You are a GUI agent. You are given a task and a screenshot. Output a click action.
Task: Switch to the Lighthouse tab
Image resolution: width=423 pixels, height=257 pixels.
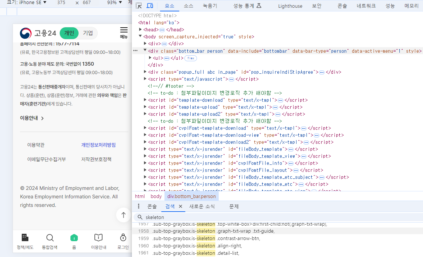tap(290, 6)
